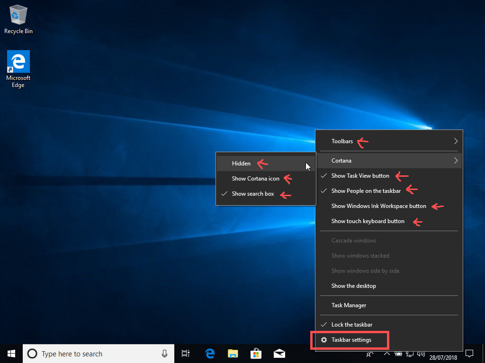Image resolution: width=485 pixels, height=363 pixels.
Task: Open the Action Center notification icon
Action: [x=469, y=353]
